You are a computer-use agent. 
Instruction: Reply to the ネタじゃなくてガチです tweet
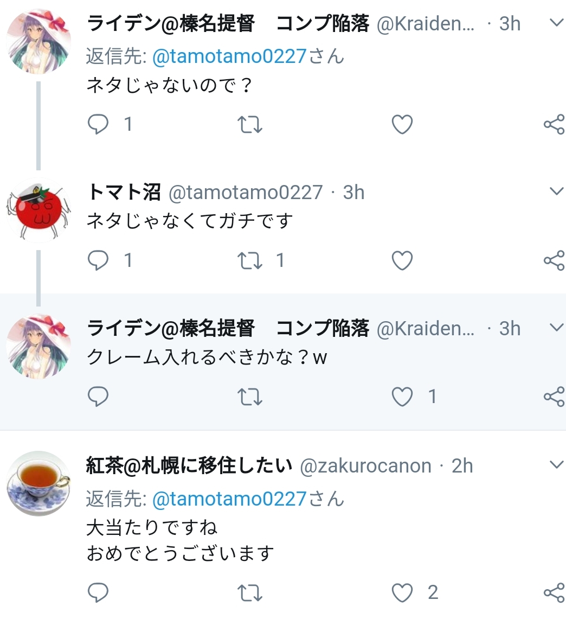(98, 260)
